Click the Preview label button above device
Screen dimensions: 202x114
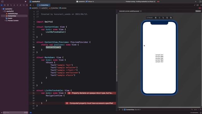[150, 18]
